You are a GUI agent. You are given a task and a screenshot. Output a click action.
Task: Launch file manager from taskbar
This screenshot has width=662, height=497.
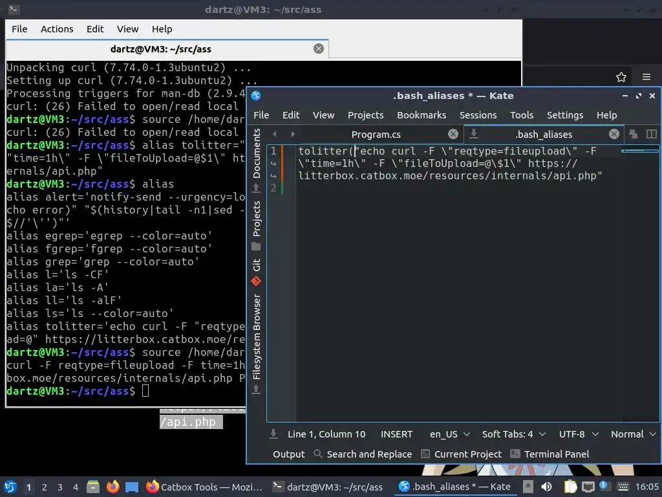(93, 487)
